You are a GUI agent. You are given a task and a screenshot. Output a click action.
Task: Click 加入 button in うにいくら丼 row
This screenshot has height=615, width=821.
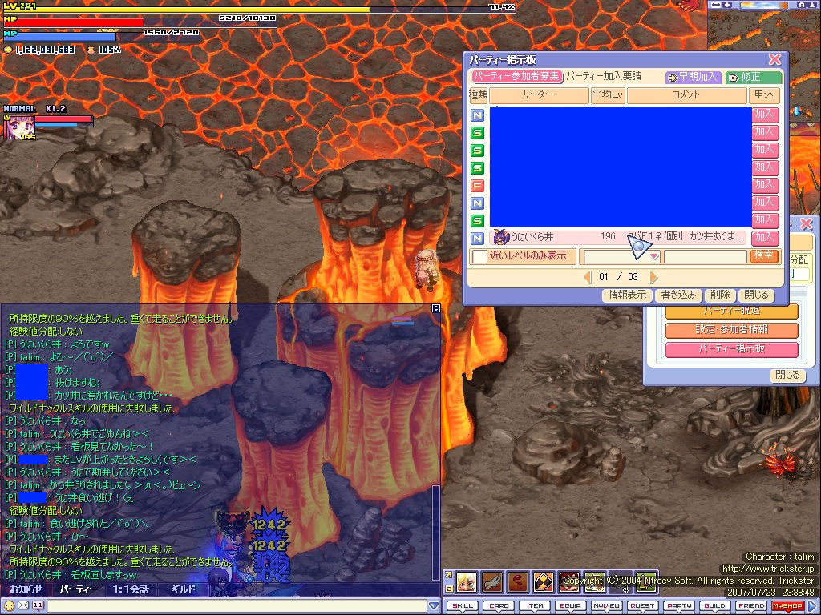[765, 238]
